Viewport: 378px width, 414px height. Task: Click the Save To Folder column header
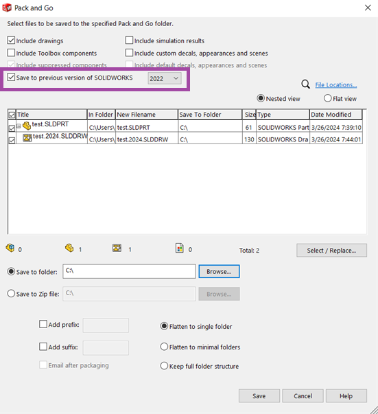(210, 115)
